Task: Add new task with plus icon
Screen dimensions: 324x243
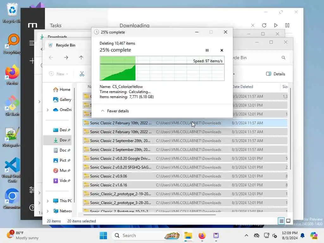Action: pos(32,61)
